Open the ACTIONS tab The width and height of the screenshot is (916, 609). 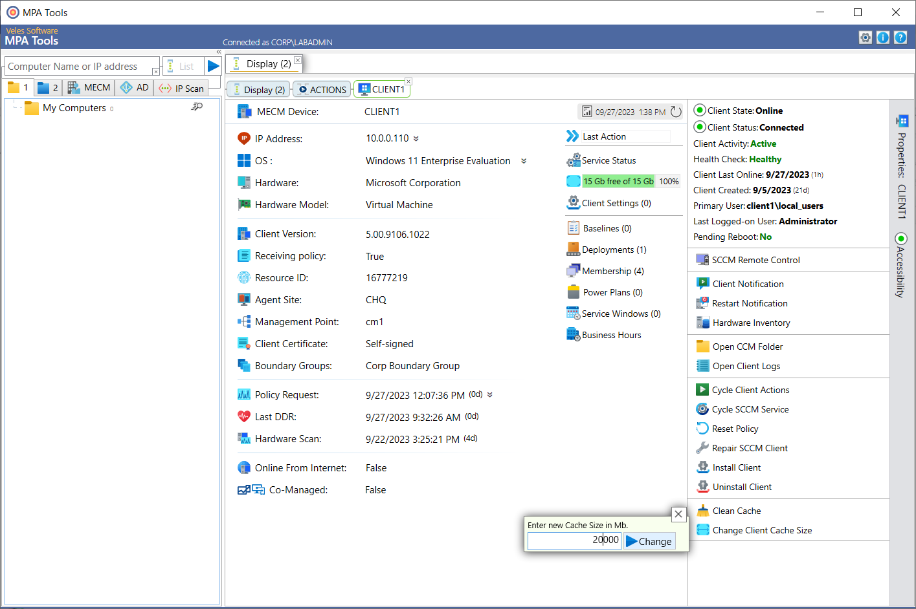click(322, 89)
